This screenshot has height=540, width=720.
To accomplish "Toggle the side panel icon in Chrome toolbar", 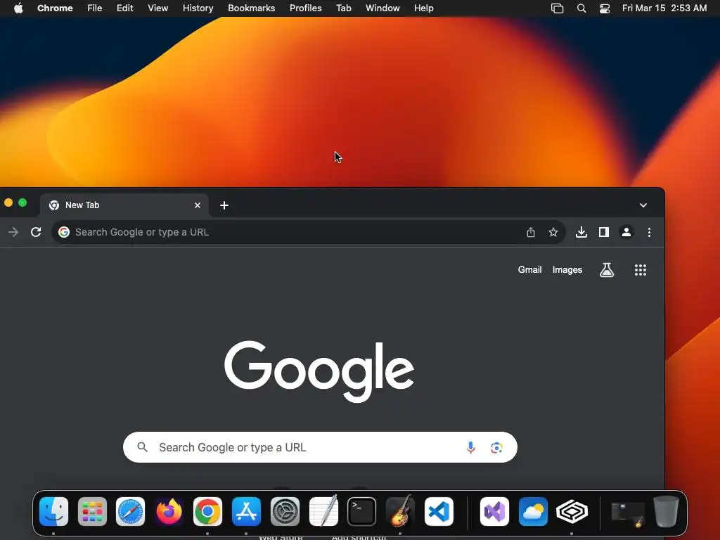I will click(x=604, y=232).
